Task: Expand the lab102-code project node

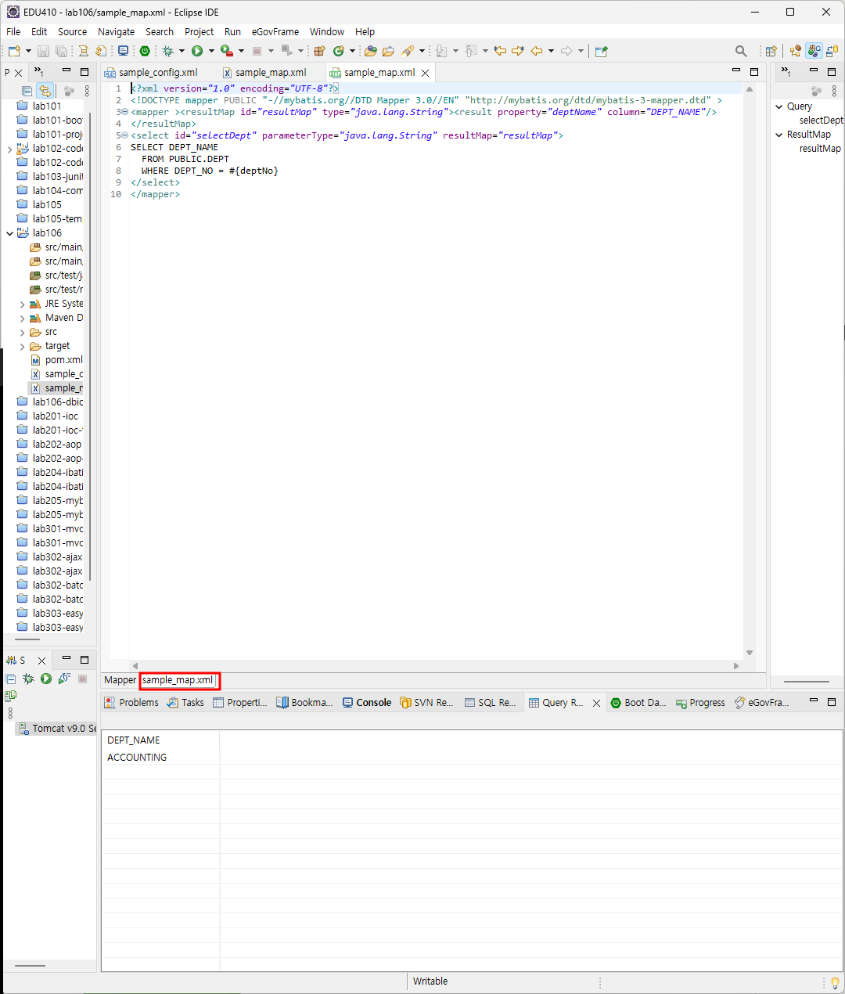Action: [x=9, y=149]
